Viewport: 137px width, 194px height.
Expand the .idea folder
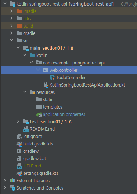point(11,18)
